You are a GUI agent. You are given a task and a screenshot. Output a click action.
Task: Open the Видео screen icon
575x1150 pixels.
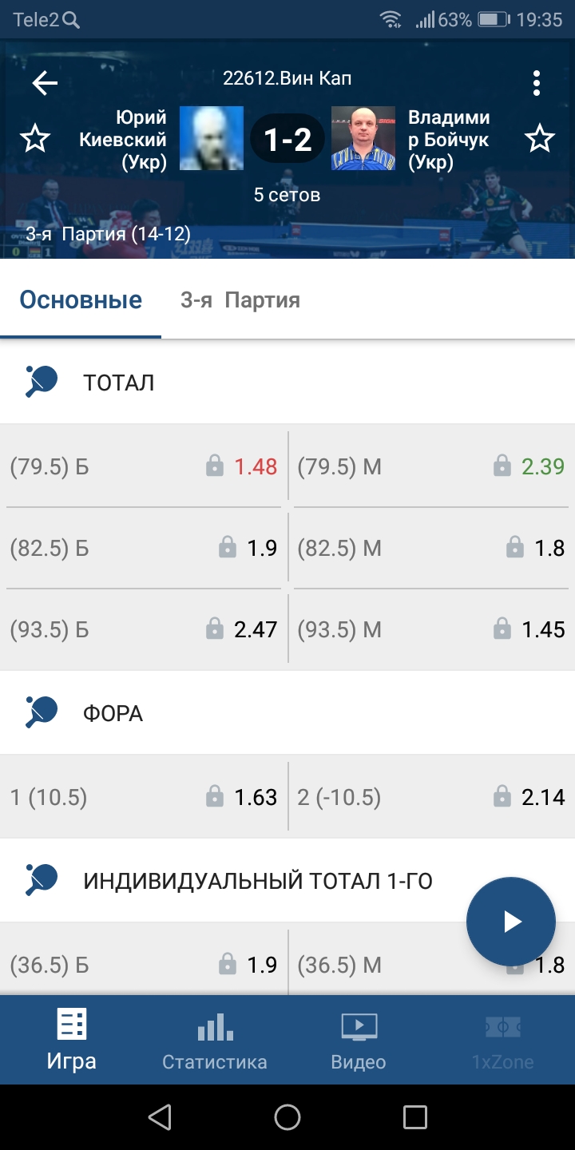[359, 1026]
